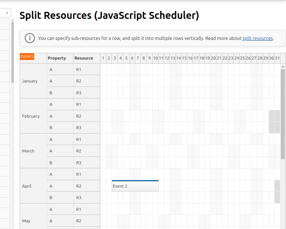Click property A of January R1 row

coord(60,70)
